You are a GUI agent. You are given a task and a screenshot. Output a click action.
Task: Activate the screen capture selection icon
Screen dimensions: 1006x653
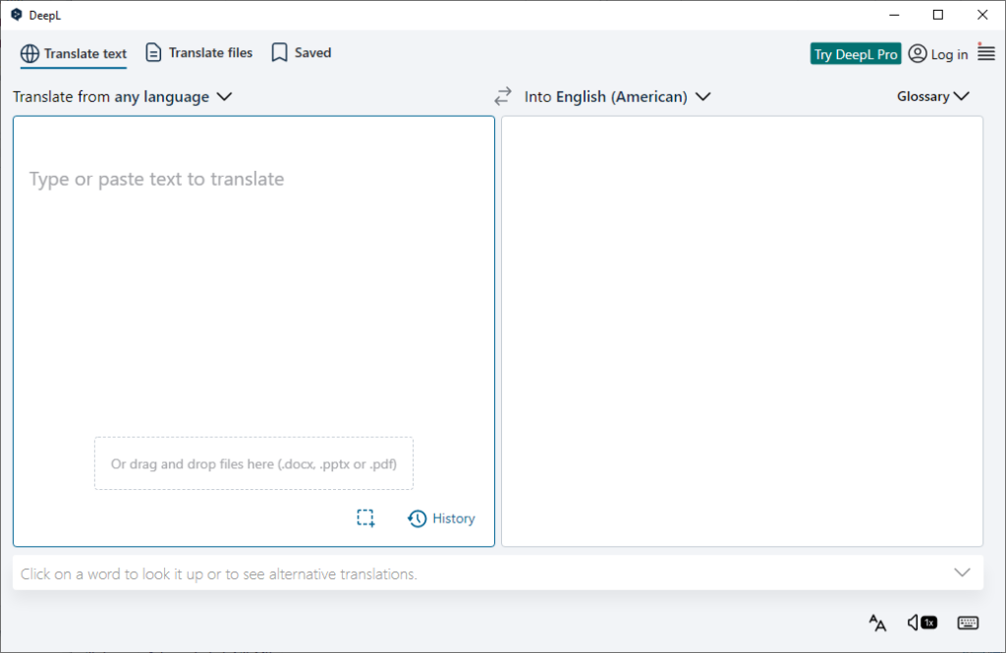click(x=365, y=517)
